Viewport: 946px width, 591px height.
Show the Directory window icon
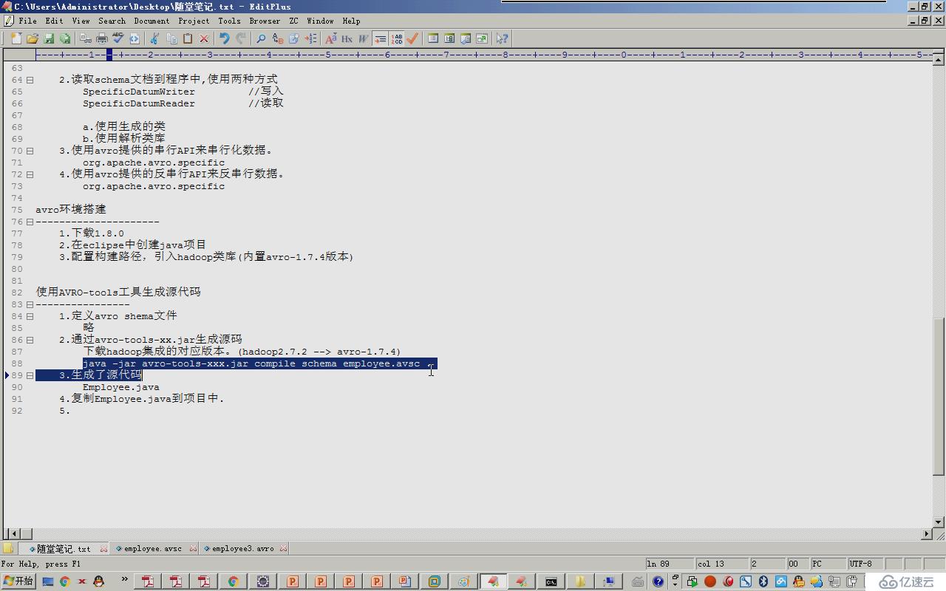[449, 38]
